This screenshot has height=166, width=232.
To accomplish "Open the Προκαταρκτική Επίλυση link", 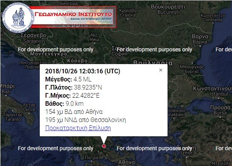I will (78, 128).
